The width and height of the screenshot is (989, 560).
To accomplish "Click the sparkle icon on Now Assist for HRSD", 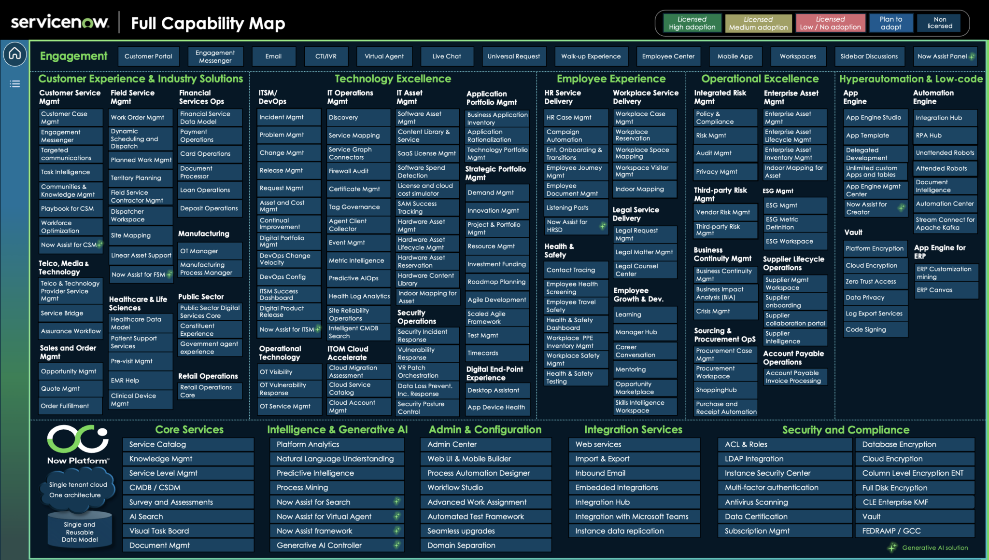I will tap(603, 226).
